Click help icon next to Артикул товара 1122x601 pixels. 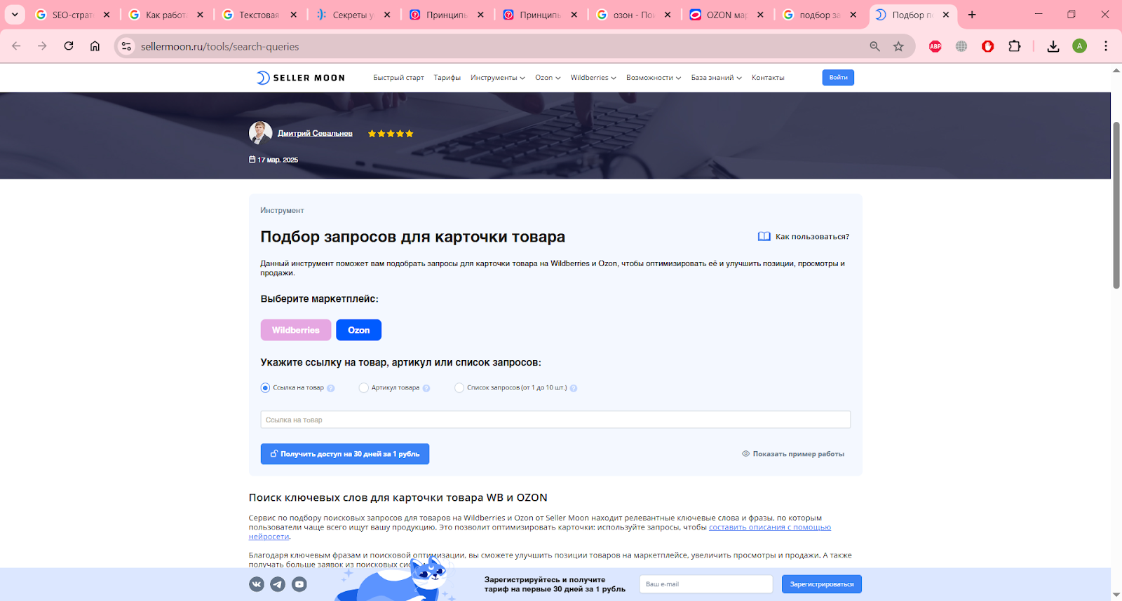click(426, 388)
